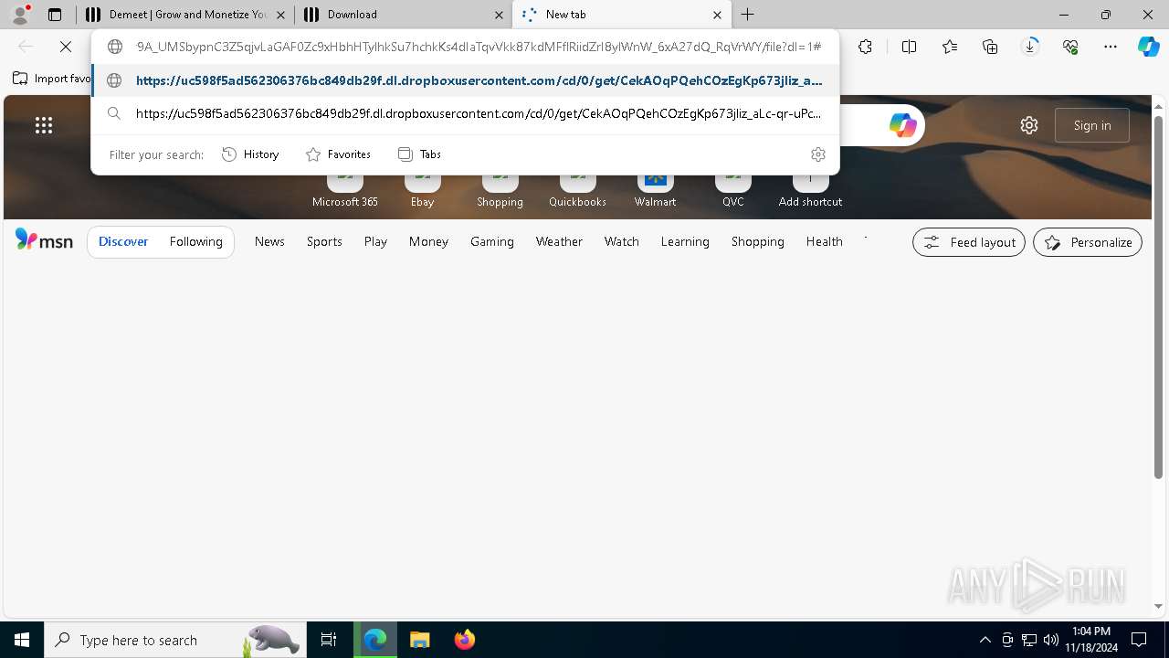The image size is (1169, 658).
Task: Click the Sign in button
Action: point(1092,125)
